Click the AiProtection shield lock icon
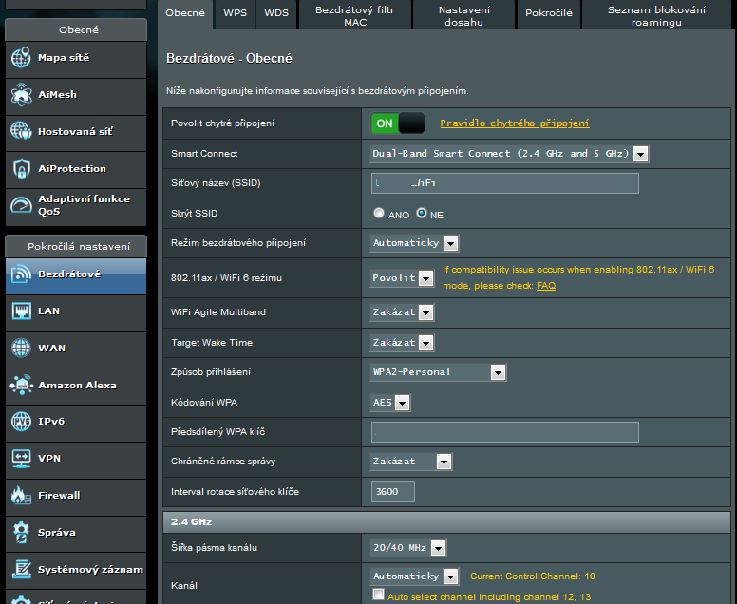The width and height of the screenshot is (737, 604). tap(21, 169)
